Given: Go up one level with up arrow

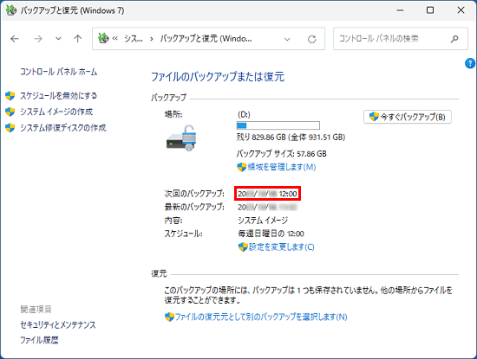Looking at the screenshot, I should tap(78, 39).
